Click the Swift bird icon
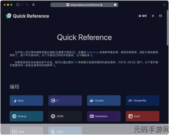Viewport: 169px width, 135px height. click(x=130, y=116)
